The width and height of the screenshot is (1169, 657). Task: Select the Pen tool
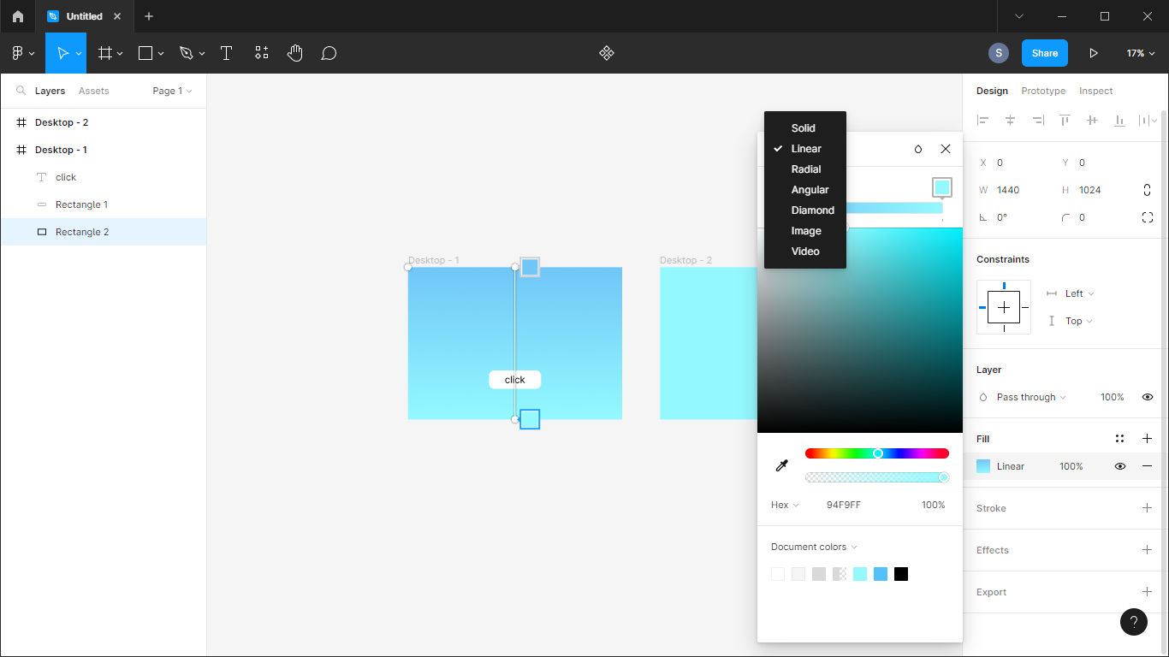(187, 53)
